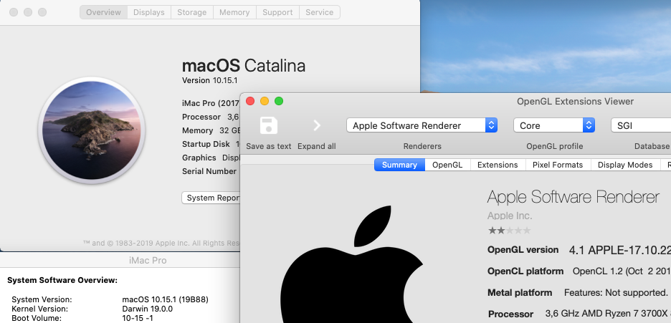Viewport: 671px width, 323px height.
Task: Click '3,6 GHz AMD Ryzen 7 3700X' value
Action: [x=606, y=314]
